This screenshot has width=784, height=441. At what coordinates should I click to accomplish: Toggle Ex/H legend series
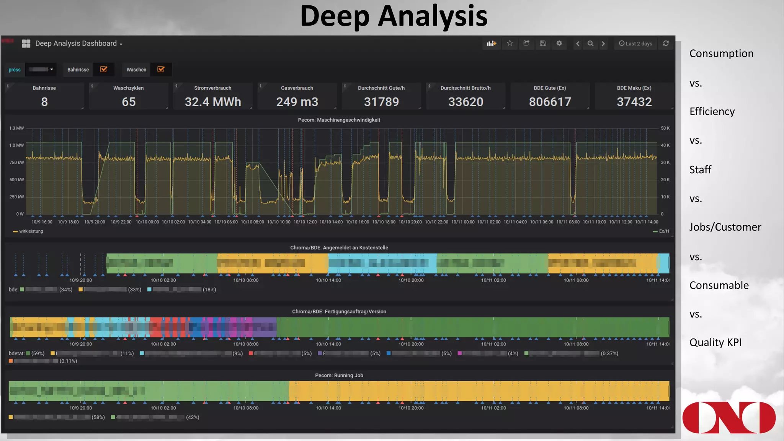click(663, 231)
